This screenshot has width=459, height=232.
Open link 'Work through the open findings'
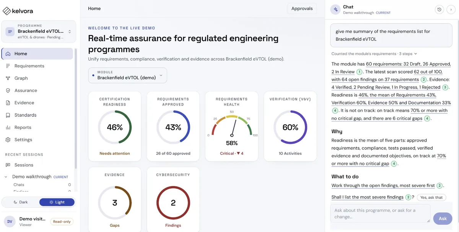tap(383, 186)
